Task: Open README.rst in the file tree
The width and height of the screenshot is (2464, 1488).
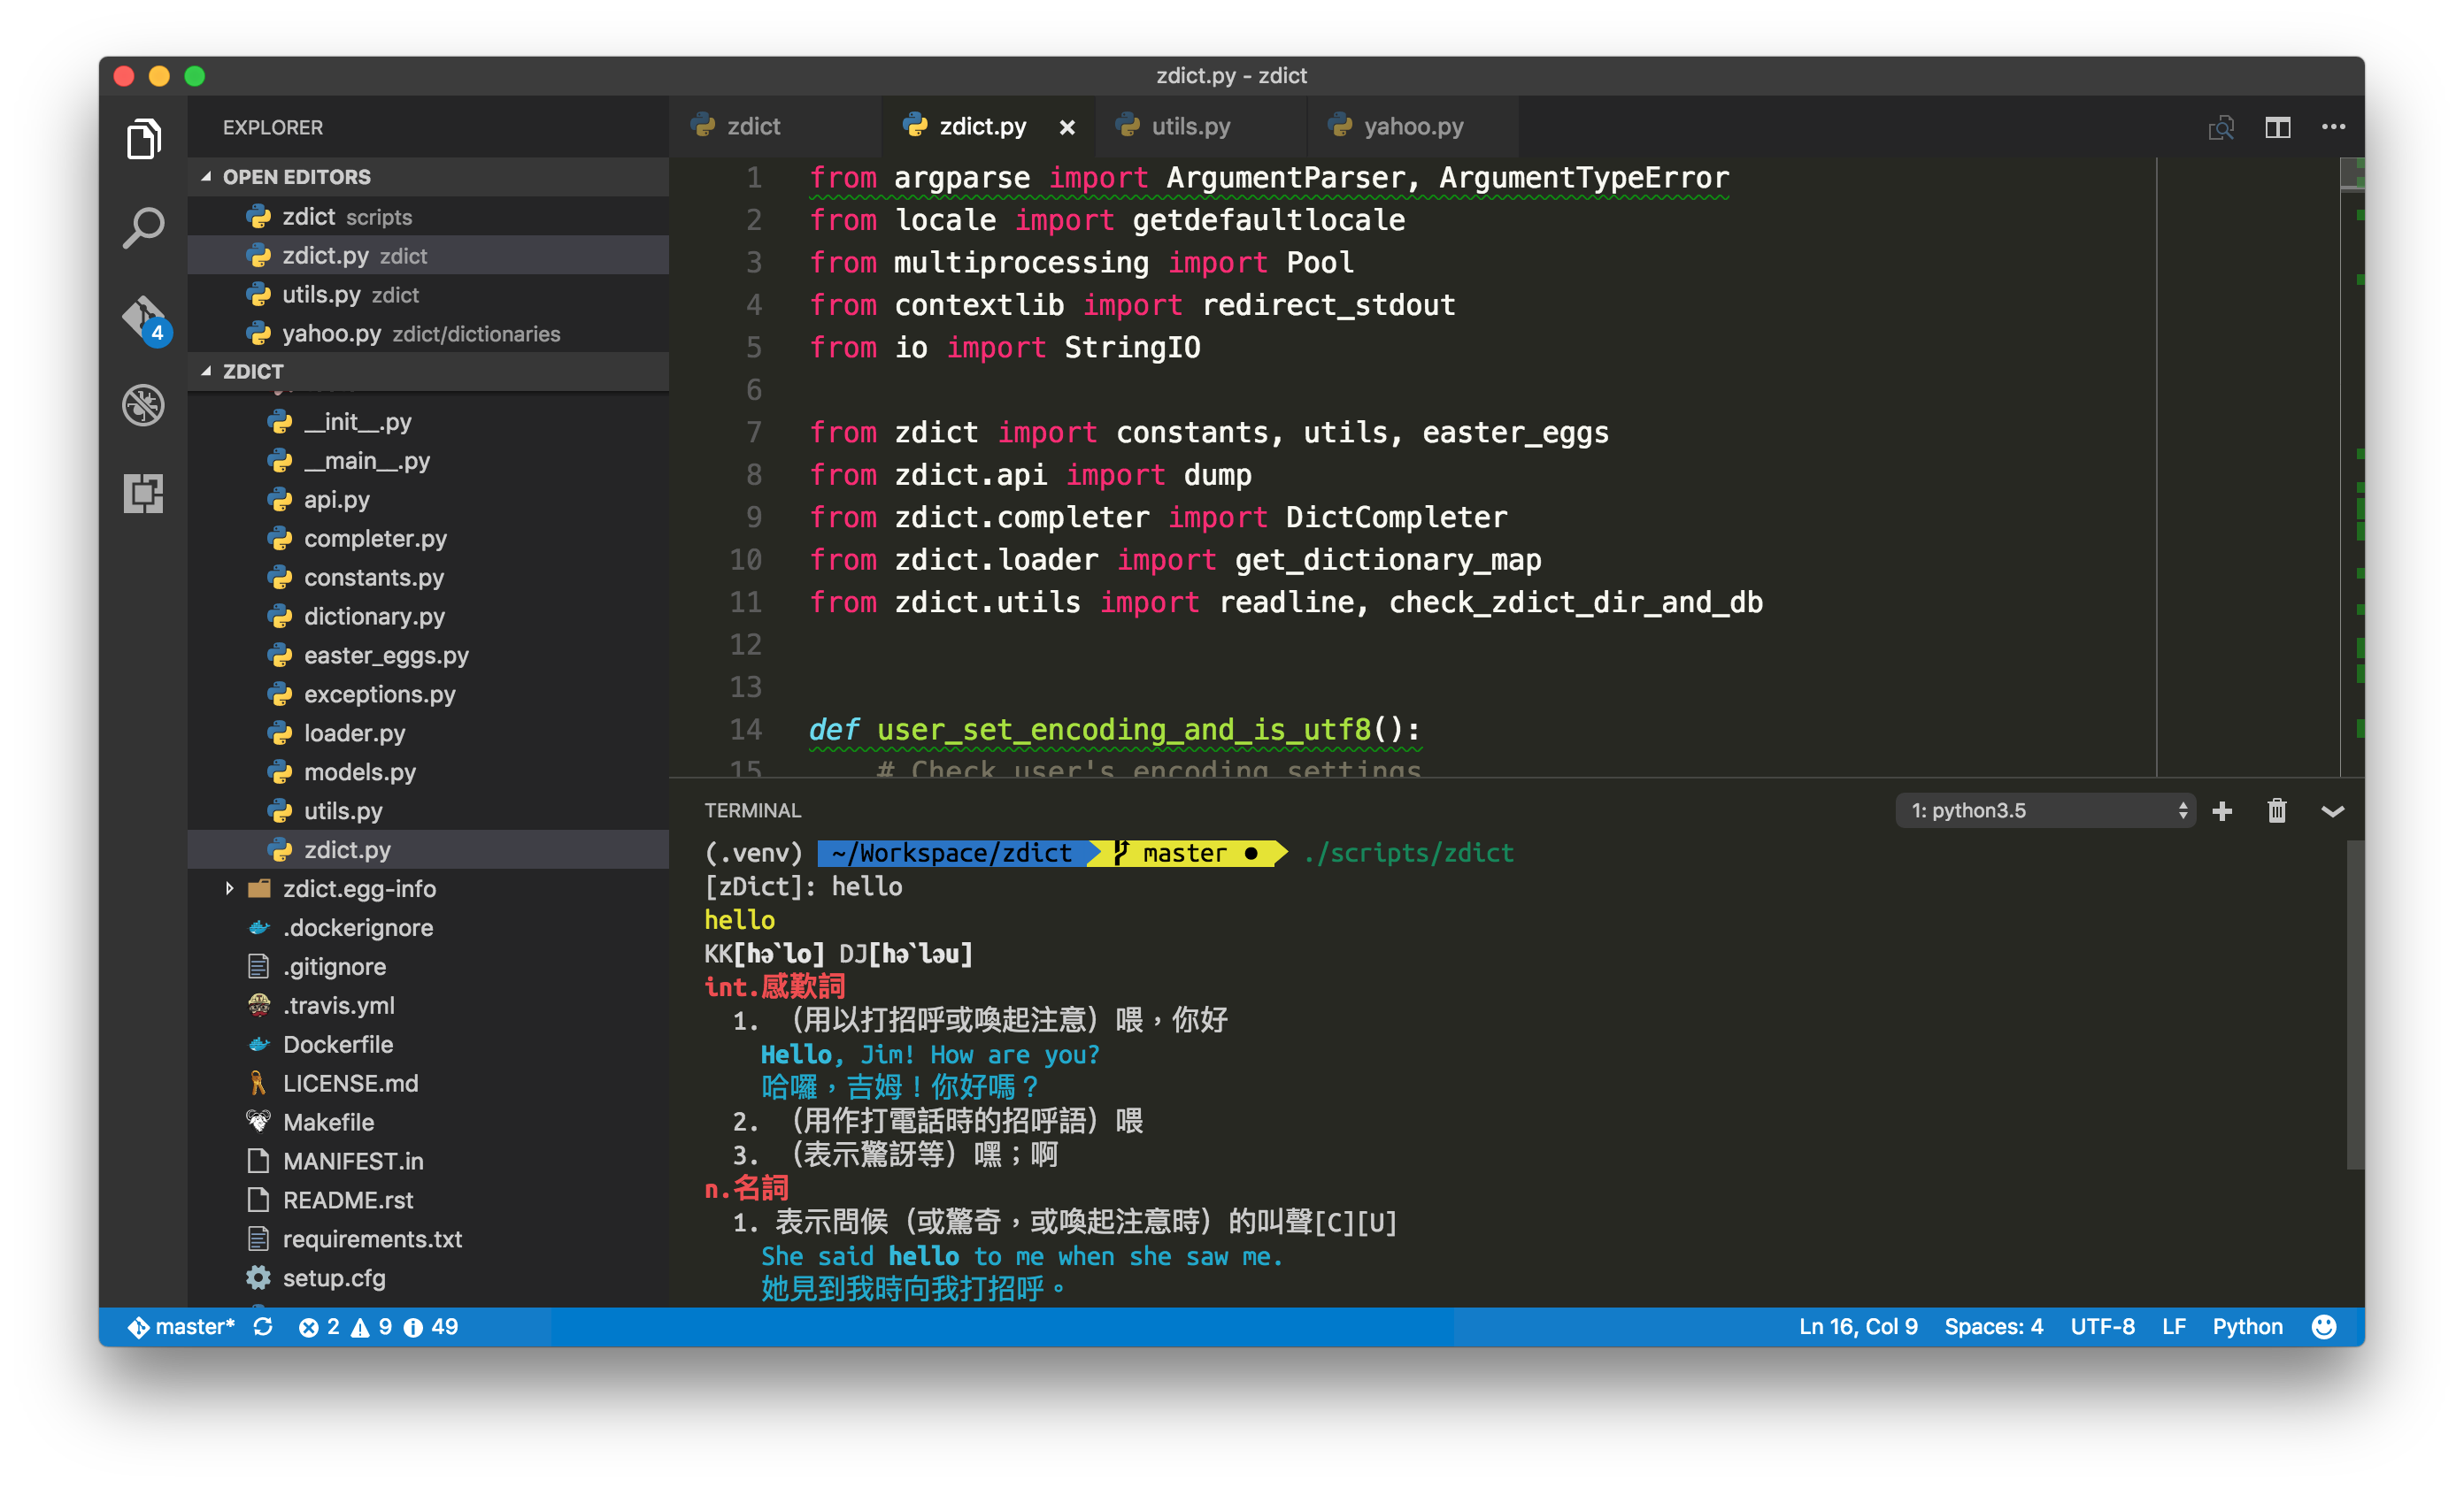Action: (428, 1200)
